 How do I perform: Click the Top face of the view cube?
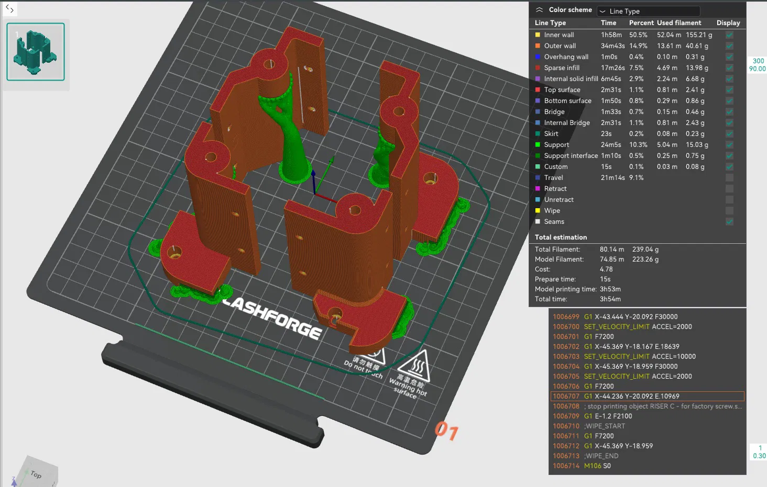(x=36, y=474)
